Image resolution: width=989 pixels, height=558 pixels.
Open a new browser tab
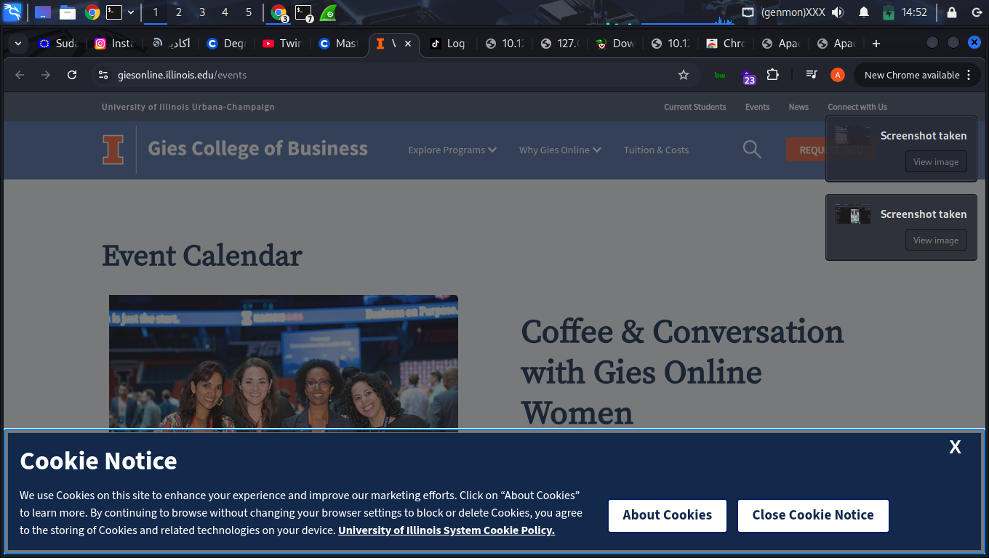[876, 44]
